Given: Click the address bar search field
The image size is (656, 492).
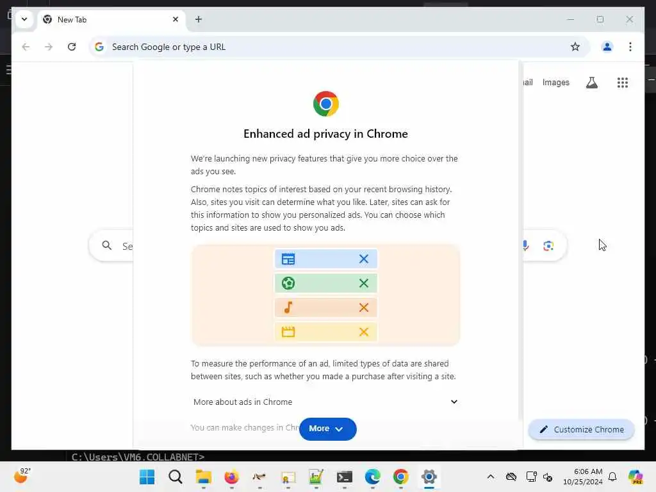Looking at the screenshot, I should click(x=339, y=47).
